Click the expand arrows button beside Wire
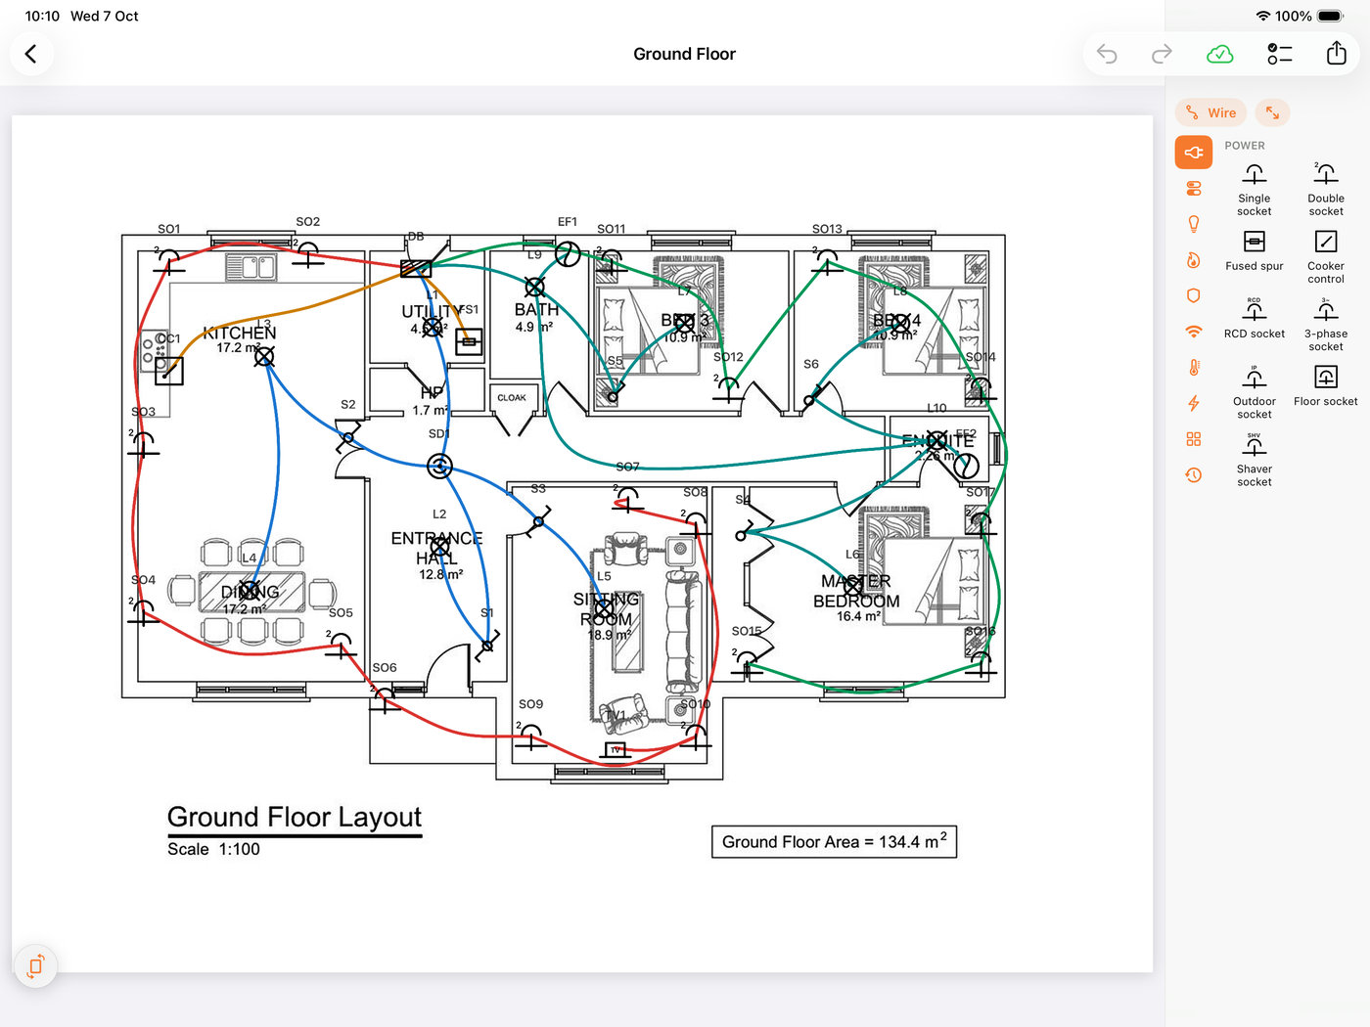Image resolution: width=1370 pixels, height=1027 pixels. tap(1272, 112)
